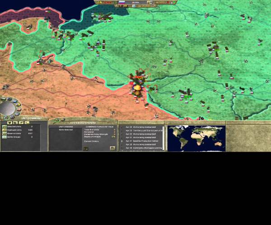Click the Battle Groups row icon
Image resolution: width=271 pixels, height=225 pixels.
[x=5, y=137]
